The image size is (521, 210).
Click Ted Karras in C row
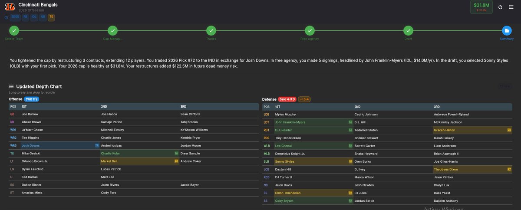(30, 177)
